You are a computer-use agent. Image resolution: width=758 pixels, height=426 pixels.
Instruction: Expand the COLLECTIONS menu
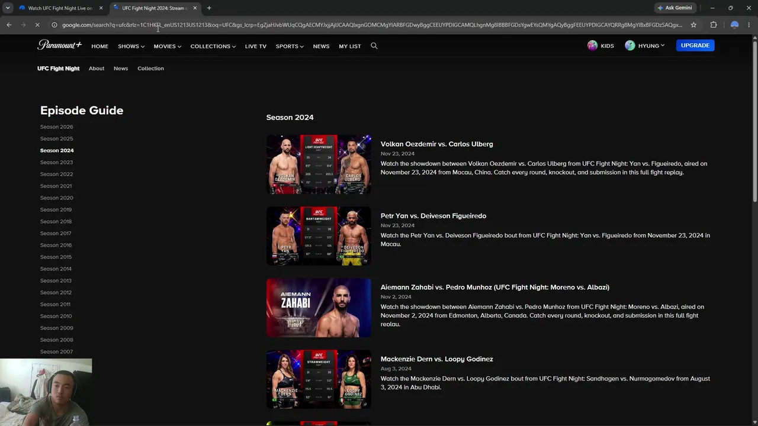pos(213,46)
